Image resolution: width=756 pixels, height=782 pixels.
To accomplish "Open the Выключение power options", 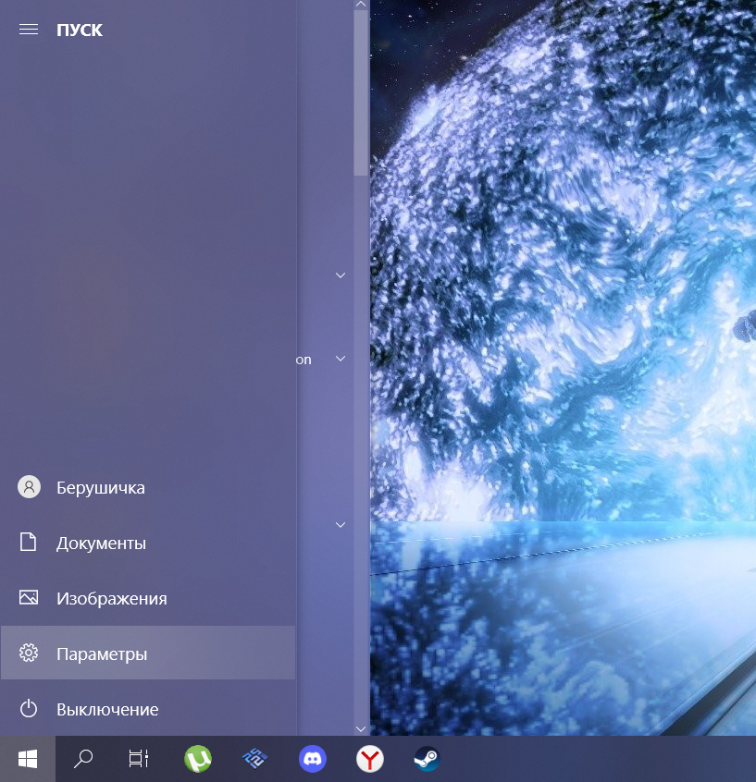I will click(148, 709).
